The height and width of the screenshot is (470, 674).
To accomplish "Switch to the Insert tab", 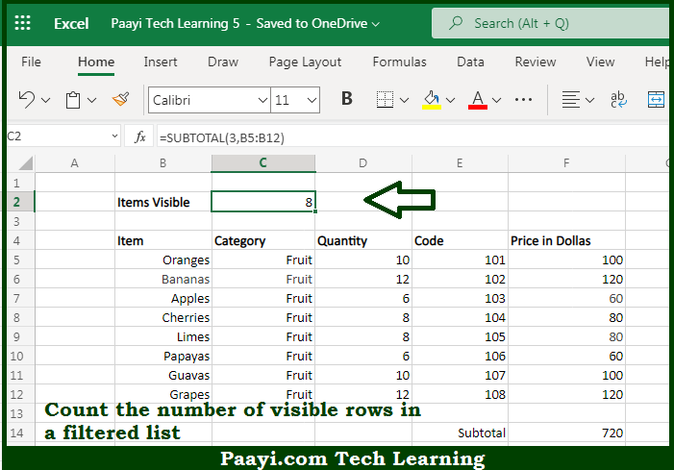I will [161, 62].
